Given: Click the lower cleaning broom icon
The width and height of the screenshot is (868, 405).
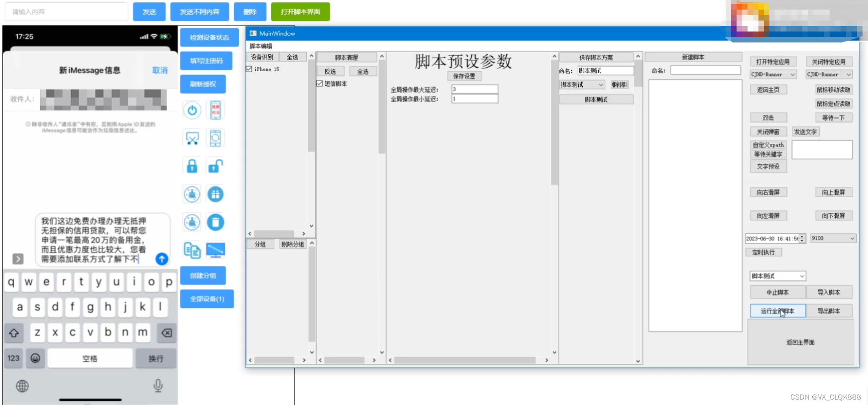Looking at the screenshot, I should (x=192, y=222).
